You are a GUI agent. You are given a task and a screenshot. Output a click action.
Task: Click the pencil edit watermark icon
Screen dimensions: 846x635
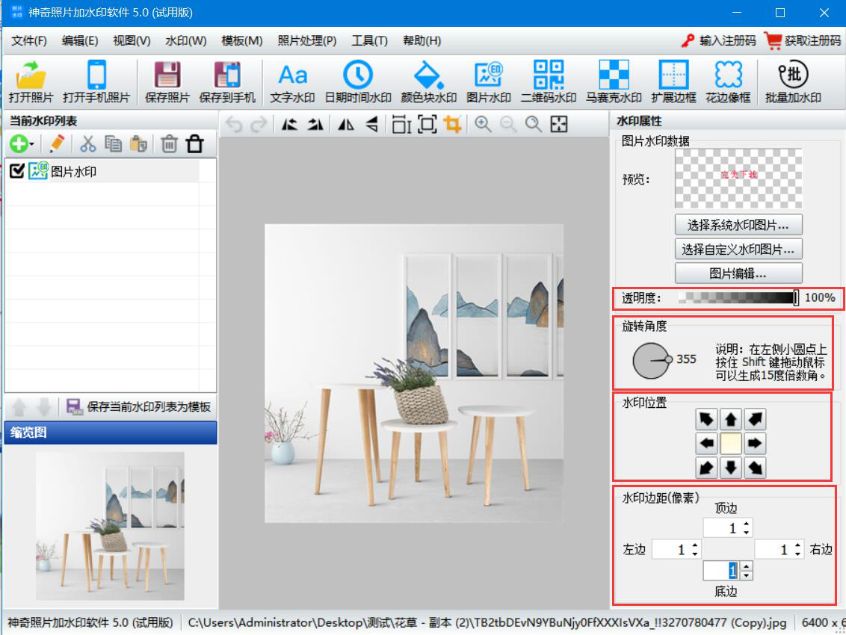(57, 144)
